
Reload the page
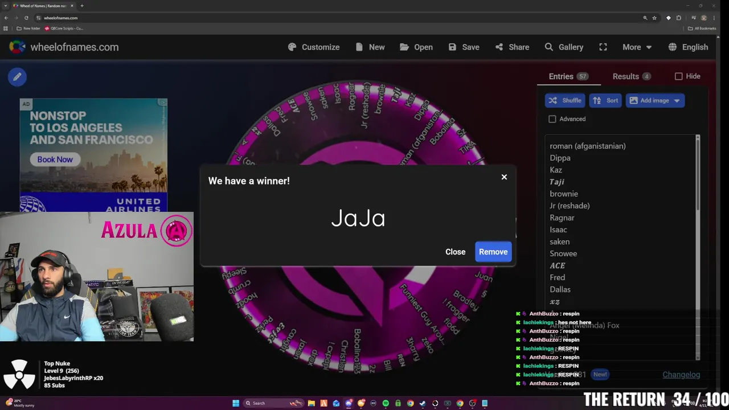click(26, 18)
